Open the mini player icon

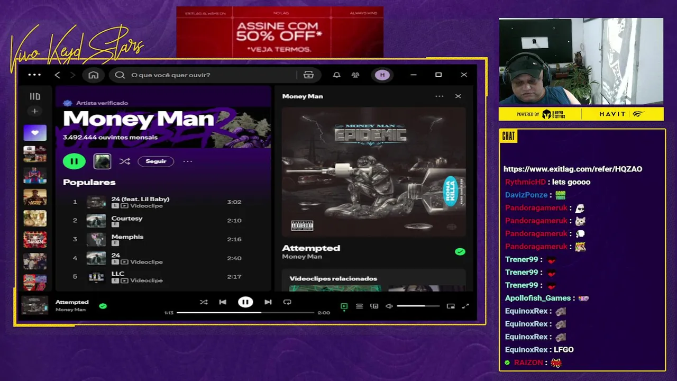tap(451, 306)
